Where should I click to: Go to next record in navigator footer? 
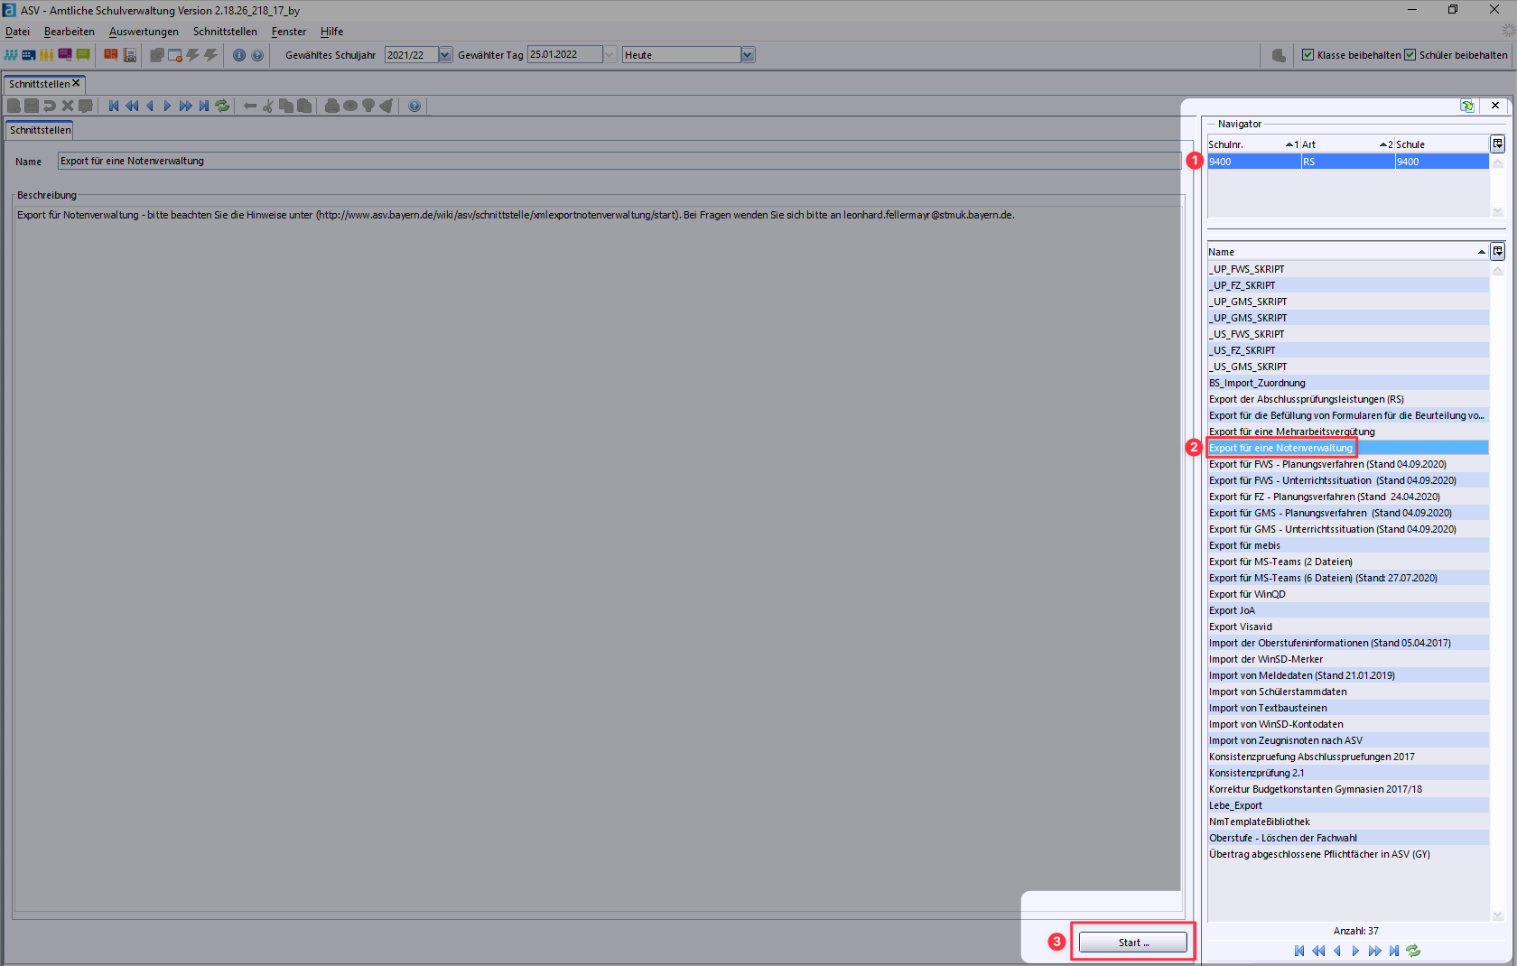tap(1355, 951)
